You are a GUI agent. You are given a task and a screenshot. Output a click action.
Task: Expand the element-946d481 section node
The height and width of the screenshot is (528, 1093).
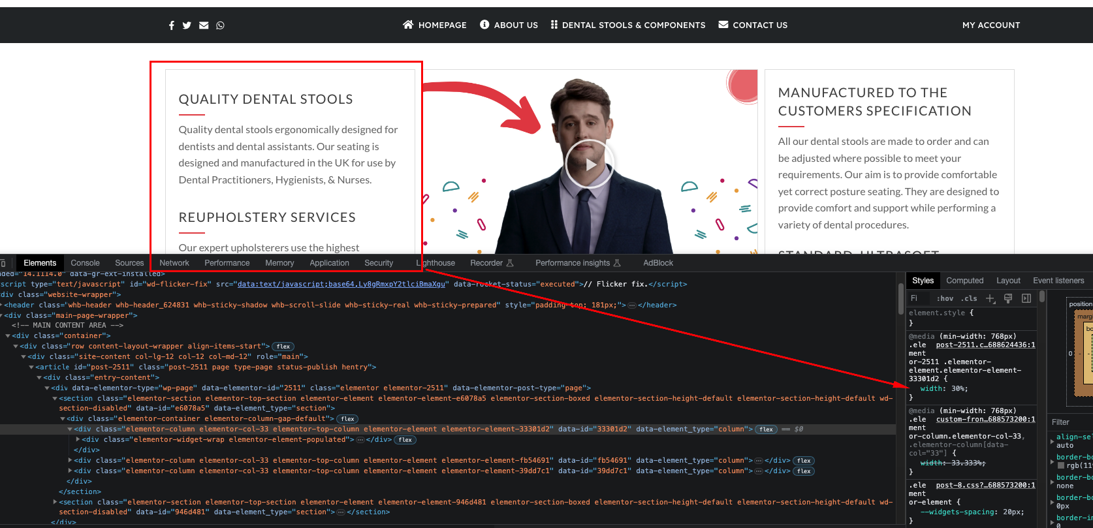click(55, 503)
